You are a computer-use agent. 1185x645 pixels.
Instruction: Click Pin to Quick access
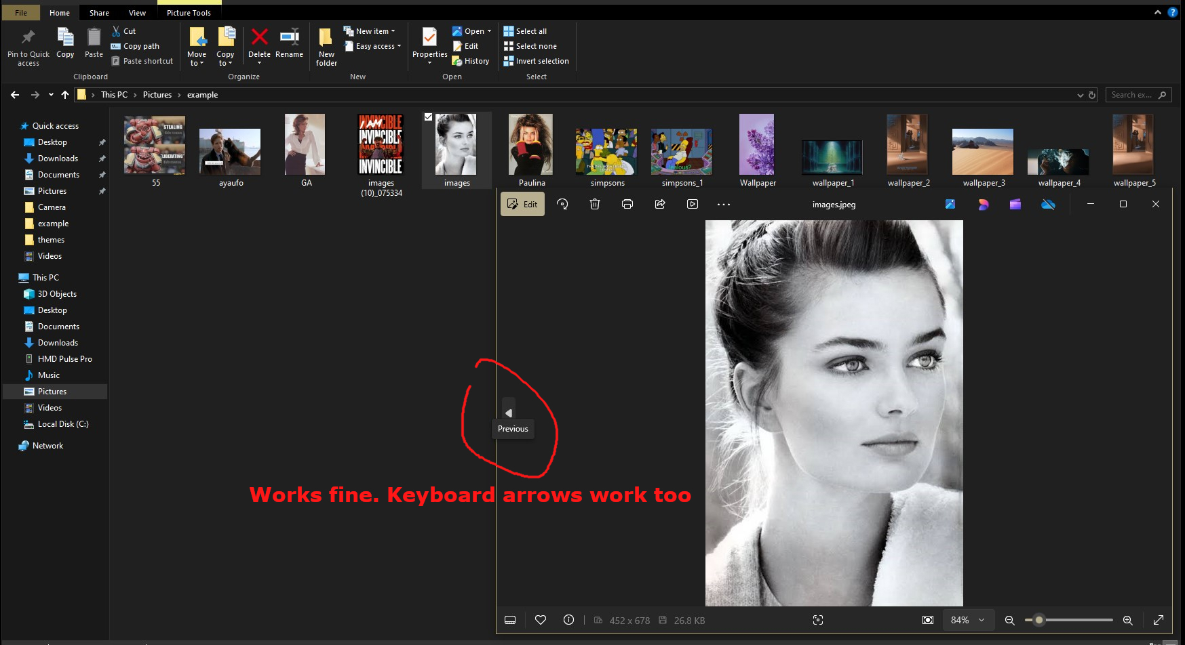click(x=28, y=47)
